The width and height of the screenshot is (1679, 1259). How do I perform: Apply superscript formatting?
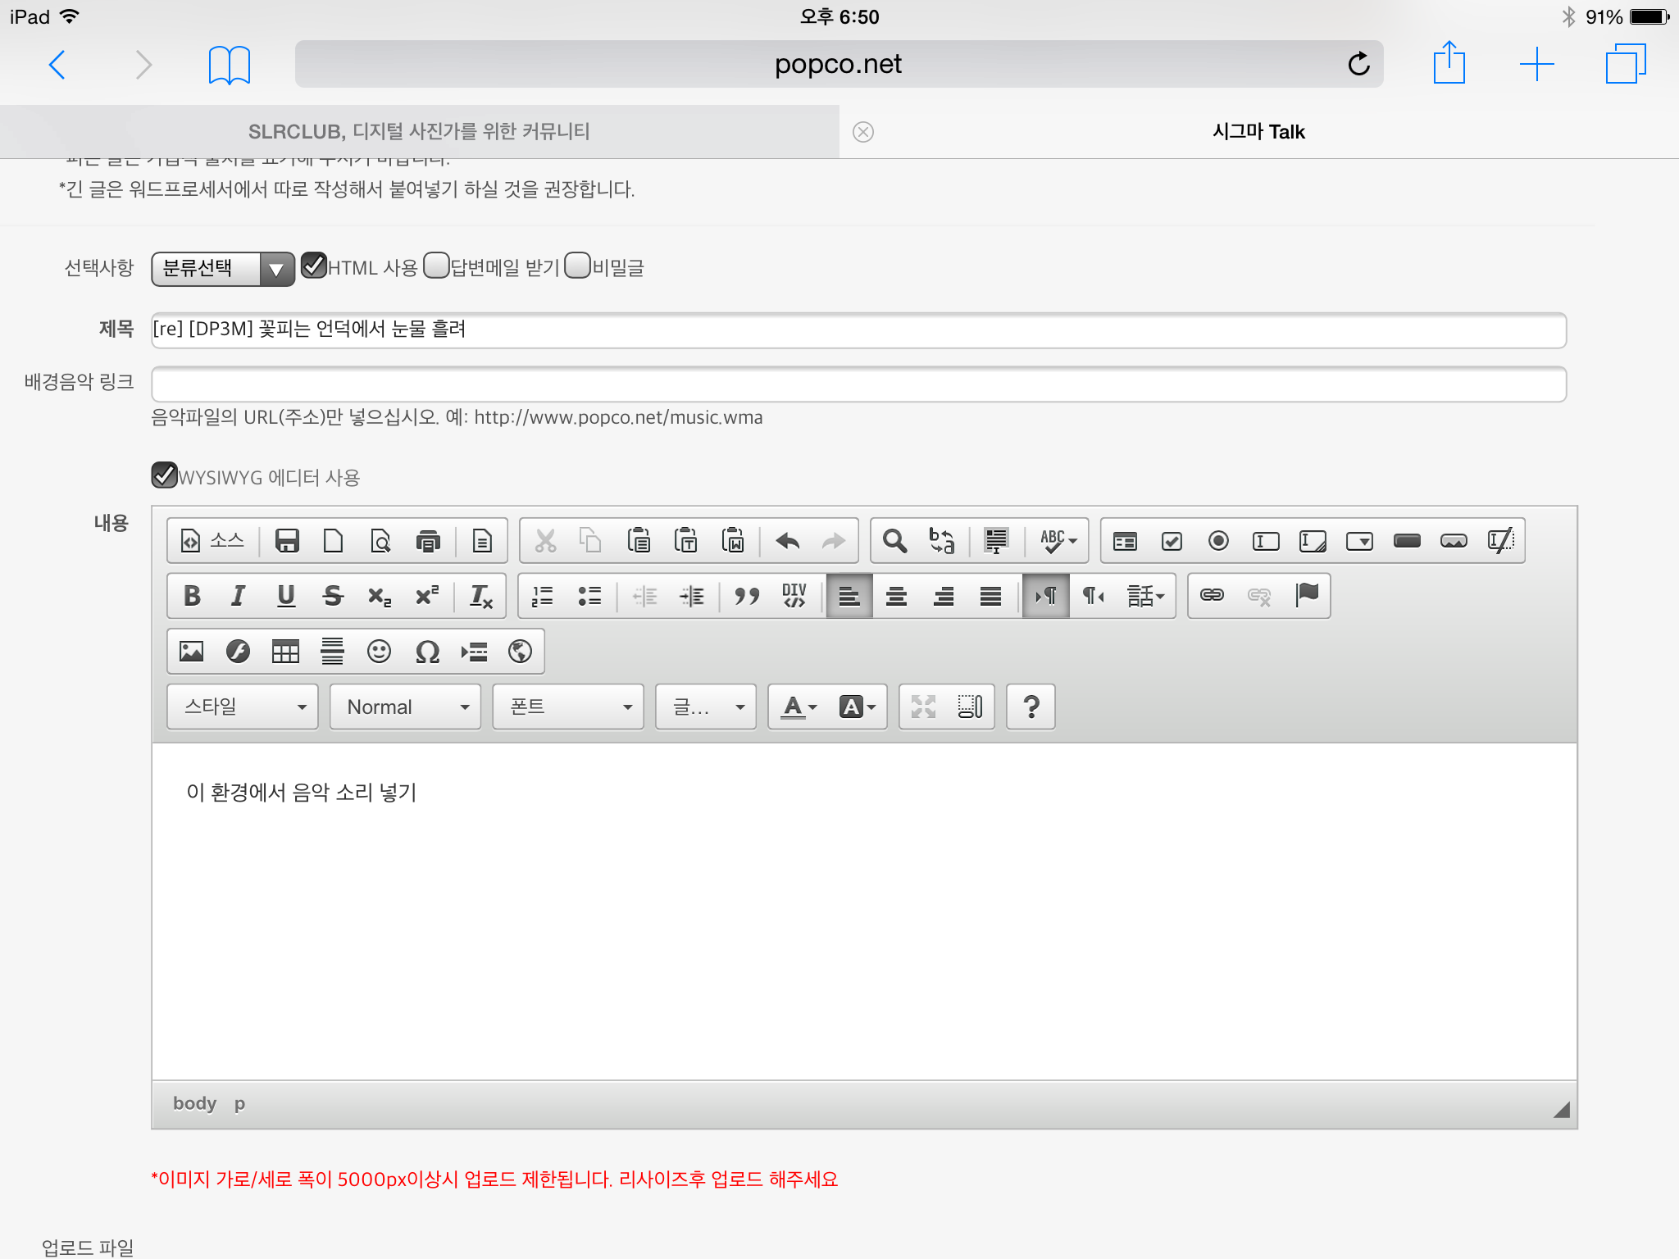(x=427, y=596)
